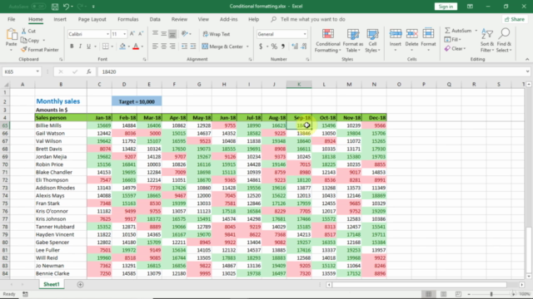The image size is (533, 299).
Task: Align text to the right
Action: point(172,47)
